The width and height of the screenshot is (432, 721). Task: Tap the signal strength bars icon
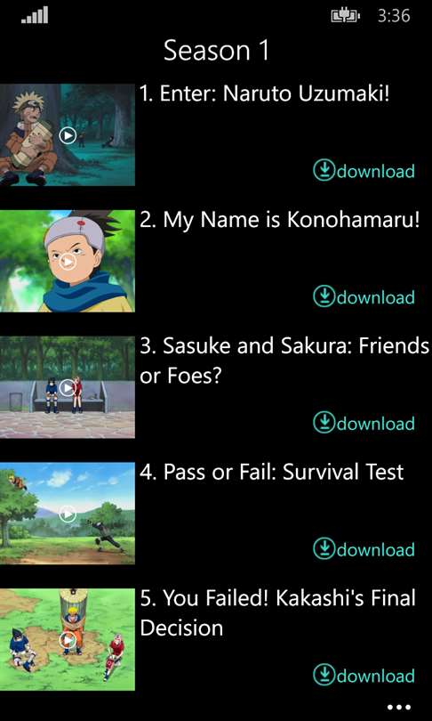(35, 15)
